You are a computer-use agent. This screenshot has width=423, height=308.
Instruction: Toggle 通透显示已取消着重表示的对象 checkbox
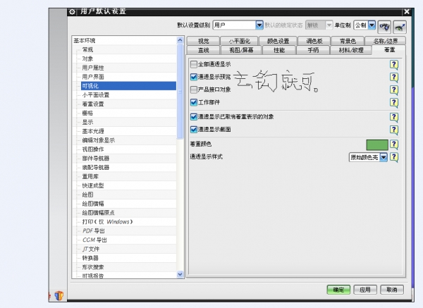[x=194, y=117]
